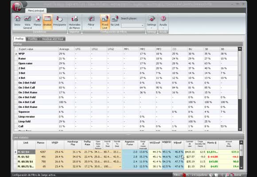Switch to the Postflop tab

tap(33, 39)
